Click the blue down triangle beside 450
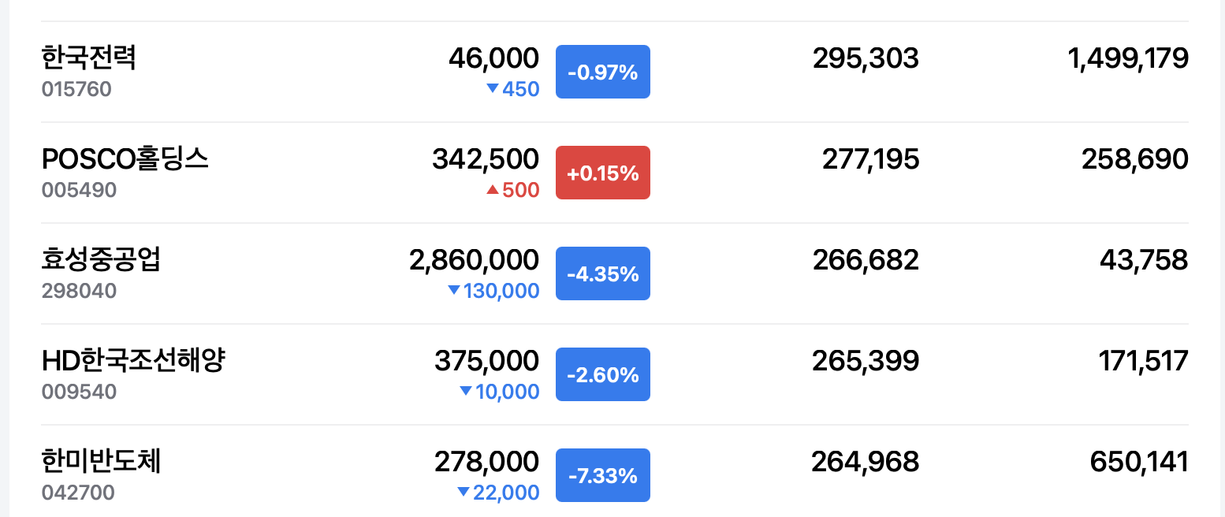The height and width of the screenshot is (517, 1225). pyautogui.click(x=493, y=88)
